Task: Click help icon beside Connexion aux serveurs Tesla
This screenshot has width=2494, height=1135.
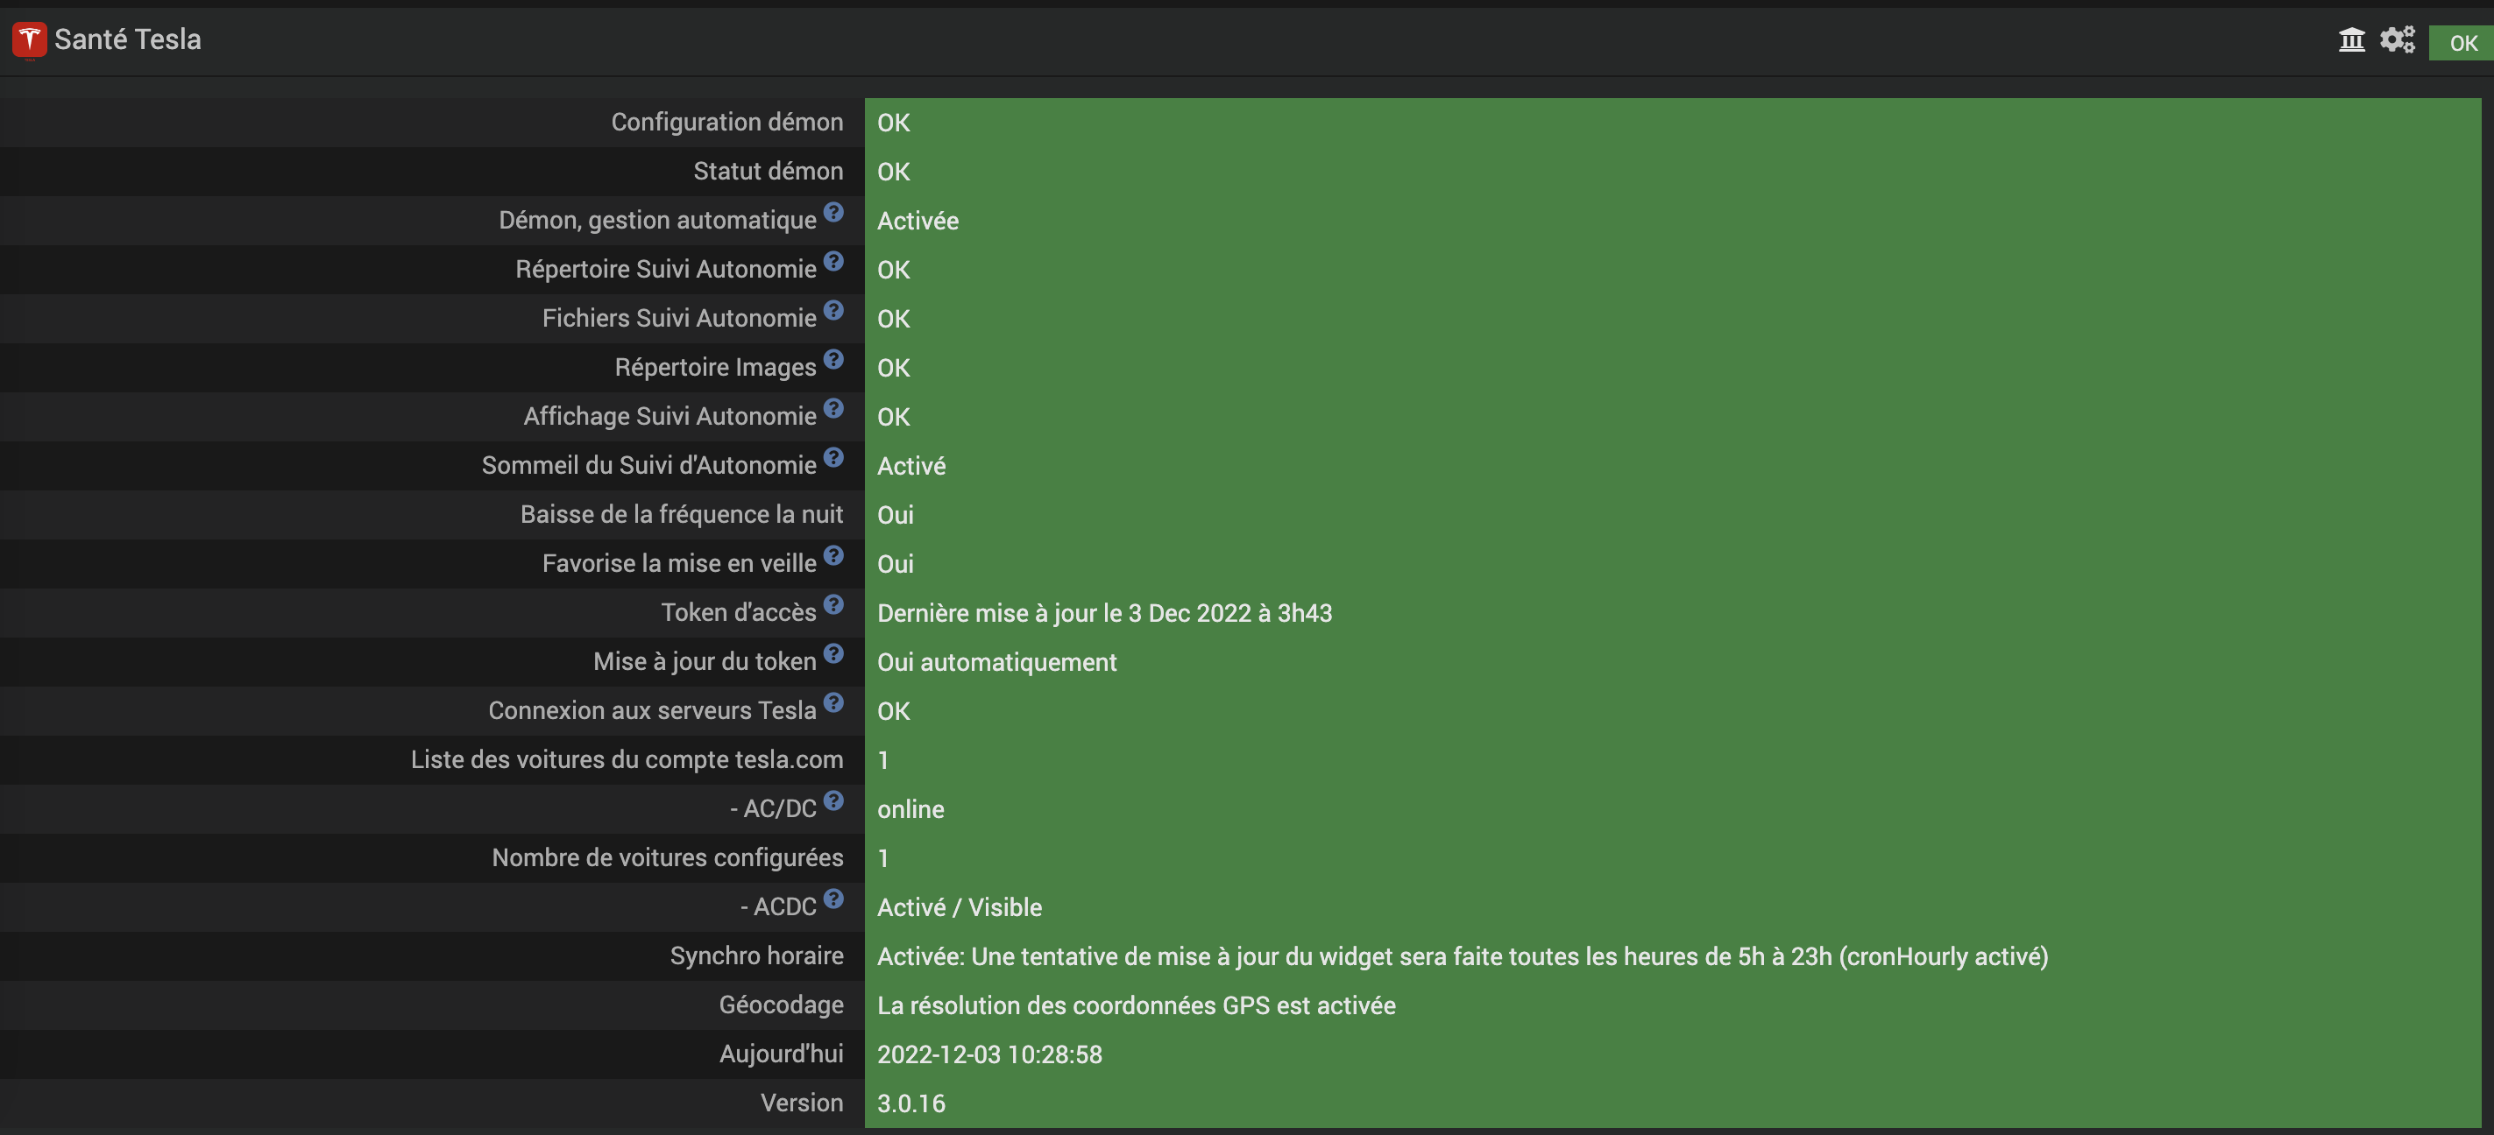Action: point(833,702)
